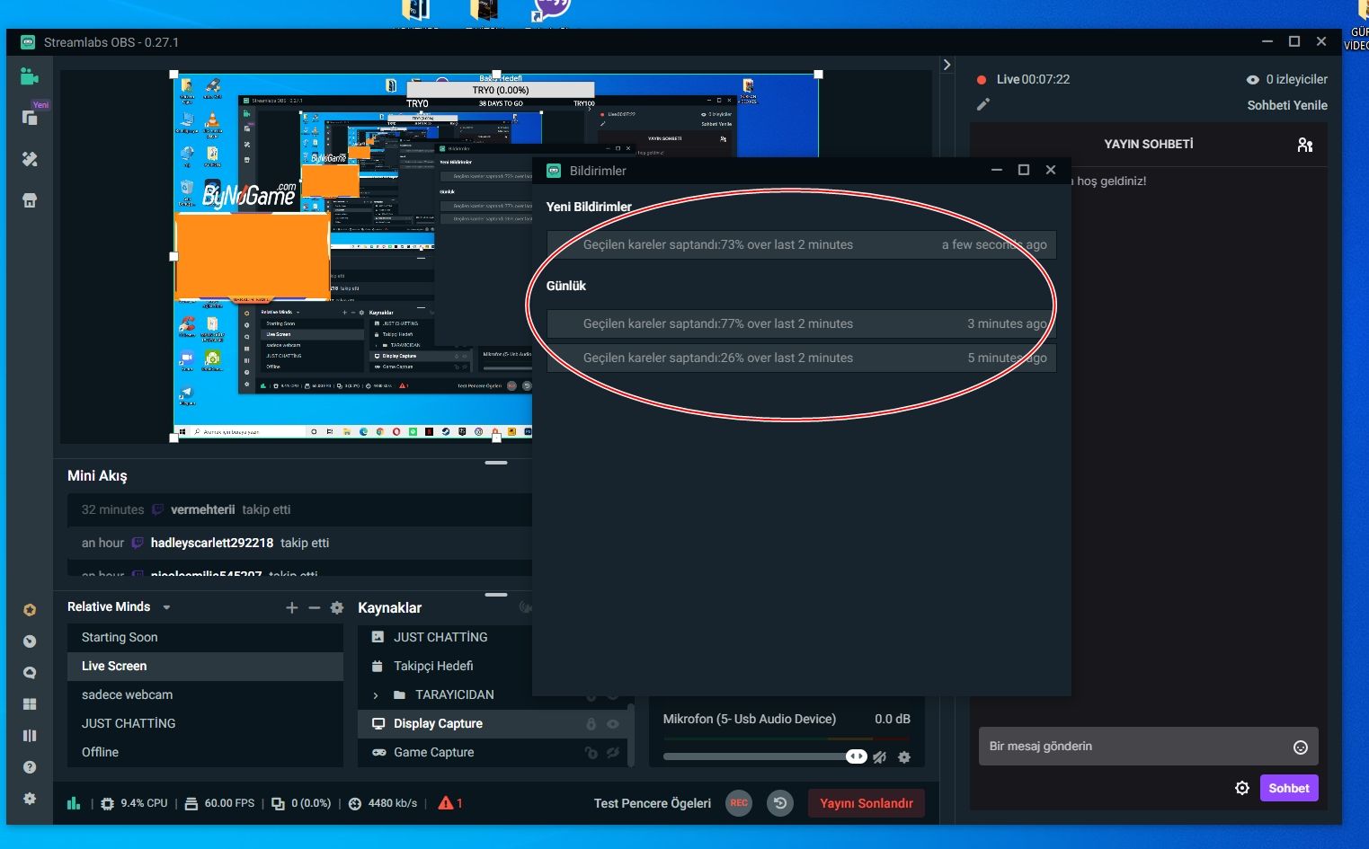Switch to the JUST CHATTİNG scene
The width and height of the screenshot is (1369, 849).
tap(205, 724)
